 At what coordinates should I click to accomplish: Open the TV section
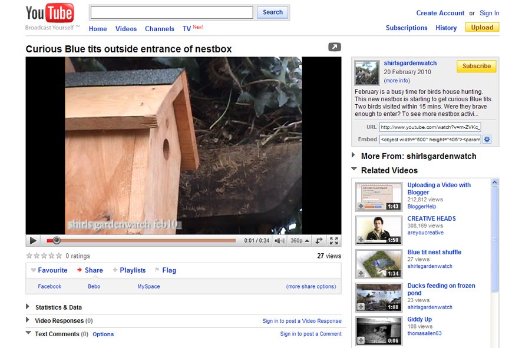187,29
